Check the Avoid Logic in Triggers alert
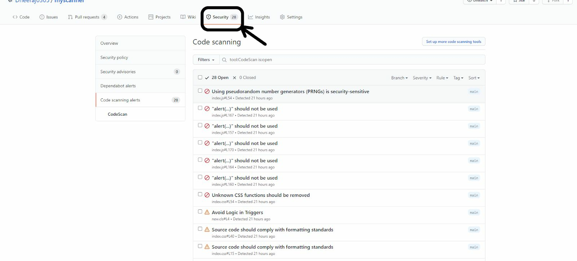The image size is (577, 261). coord(200,212)
